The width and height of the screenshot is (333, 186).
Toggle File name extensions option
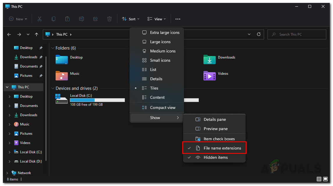click(222, 148)
